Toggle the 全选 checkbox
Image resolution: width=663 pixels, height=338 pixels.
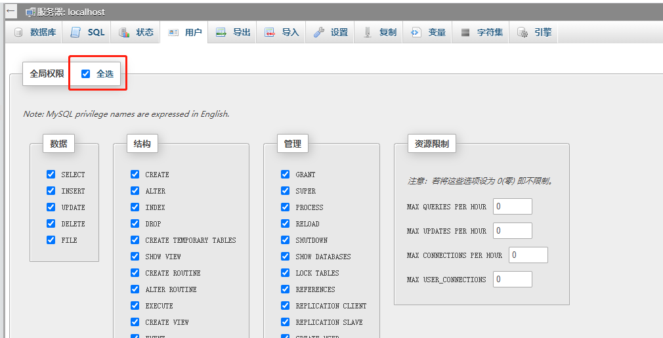[x=86, y=74]
